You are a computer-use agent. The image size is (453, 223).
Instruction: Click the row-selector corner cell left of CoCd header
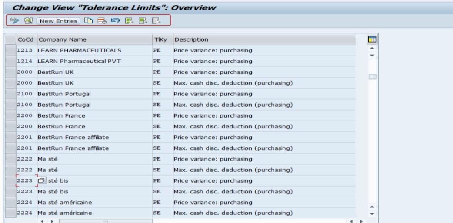coord(11,39)
